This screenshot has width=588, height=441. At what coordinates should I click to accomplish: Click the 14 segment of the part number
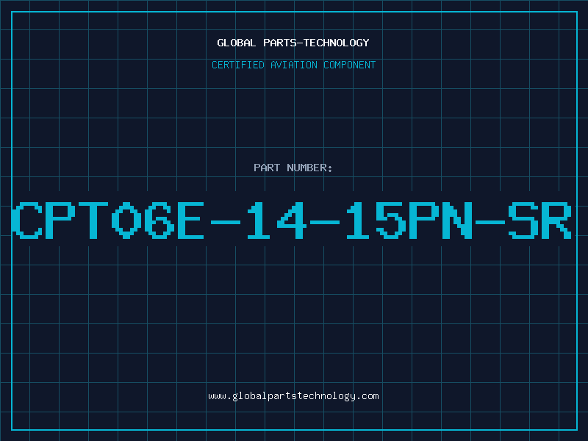click(x=276, y=220)
